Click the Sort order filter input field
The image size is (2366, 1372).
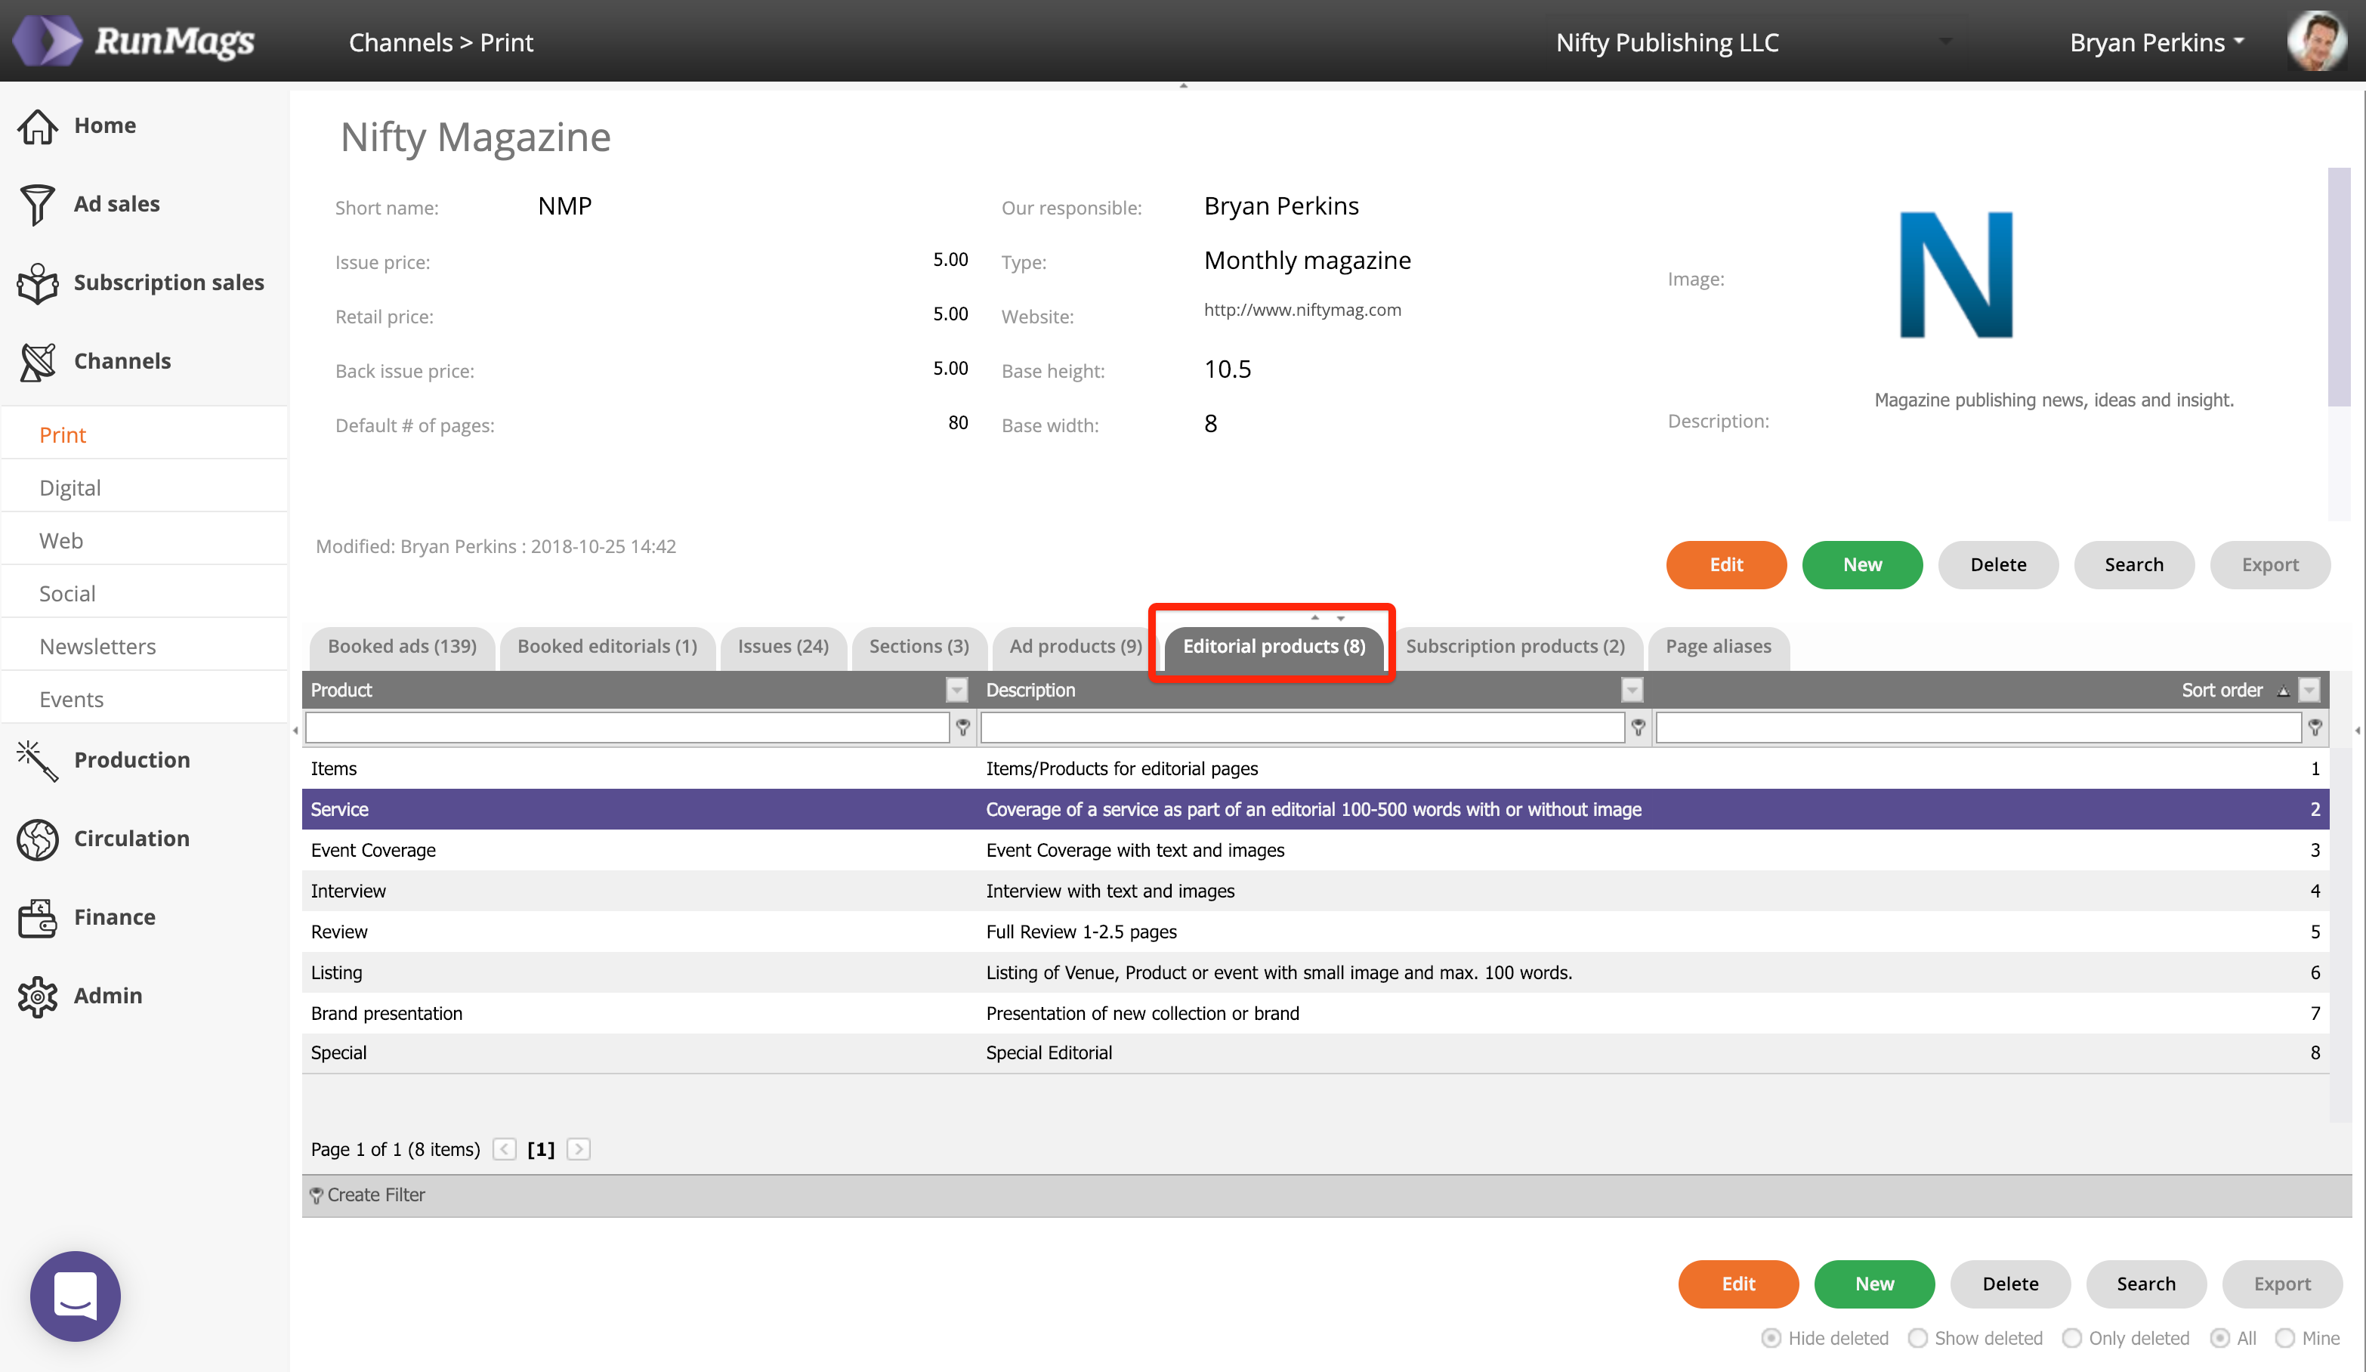(x=1978, y=728)
